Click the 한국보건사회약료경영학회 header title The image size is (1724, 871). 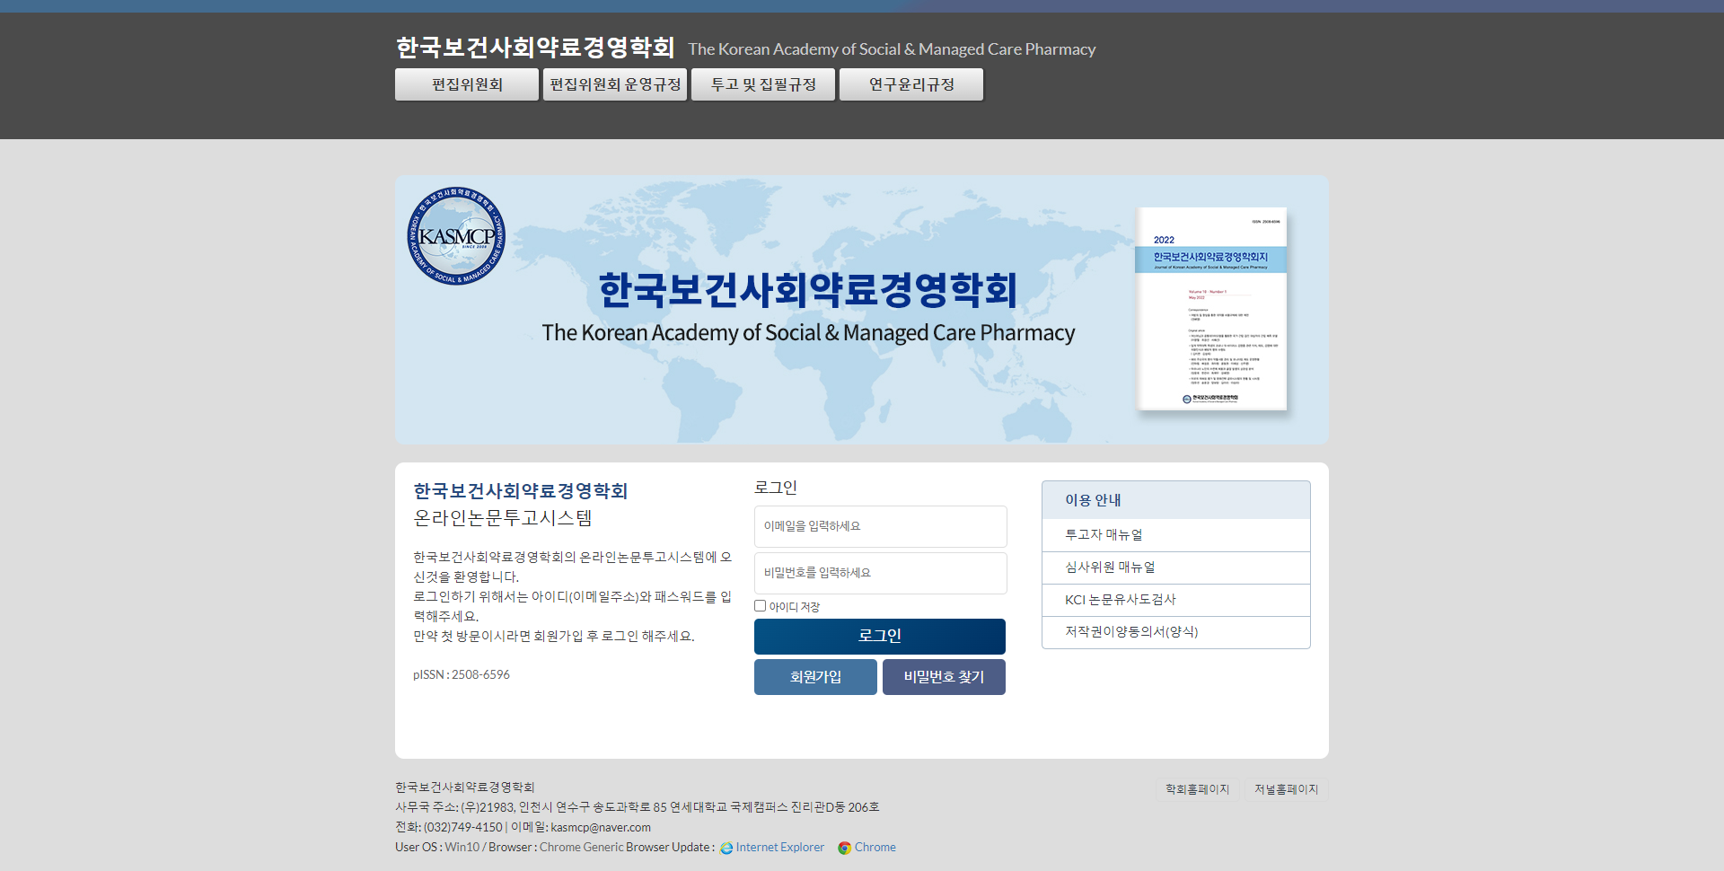pos(535,48)
